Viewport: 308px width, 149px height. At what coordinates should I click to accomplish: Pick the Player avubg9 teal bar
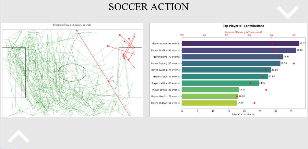click(226, 70)
